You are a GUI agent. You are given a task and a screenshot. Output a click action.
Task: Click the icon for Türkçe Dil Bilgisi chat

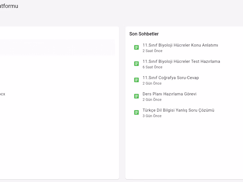pyautogui.click(x=136, y=113)
